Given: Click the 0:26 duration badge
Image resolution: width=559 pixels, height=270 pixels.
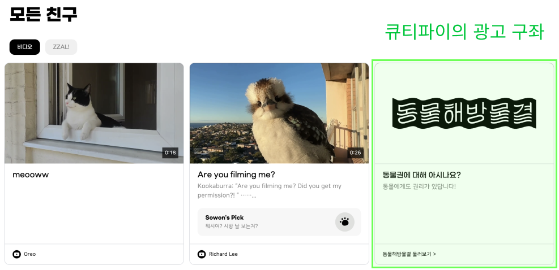Looking at the screenshot, I should click(x=355, y=153).
